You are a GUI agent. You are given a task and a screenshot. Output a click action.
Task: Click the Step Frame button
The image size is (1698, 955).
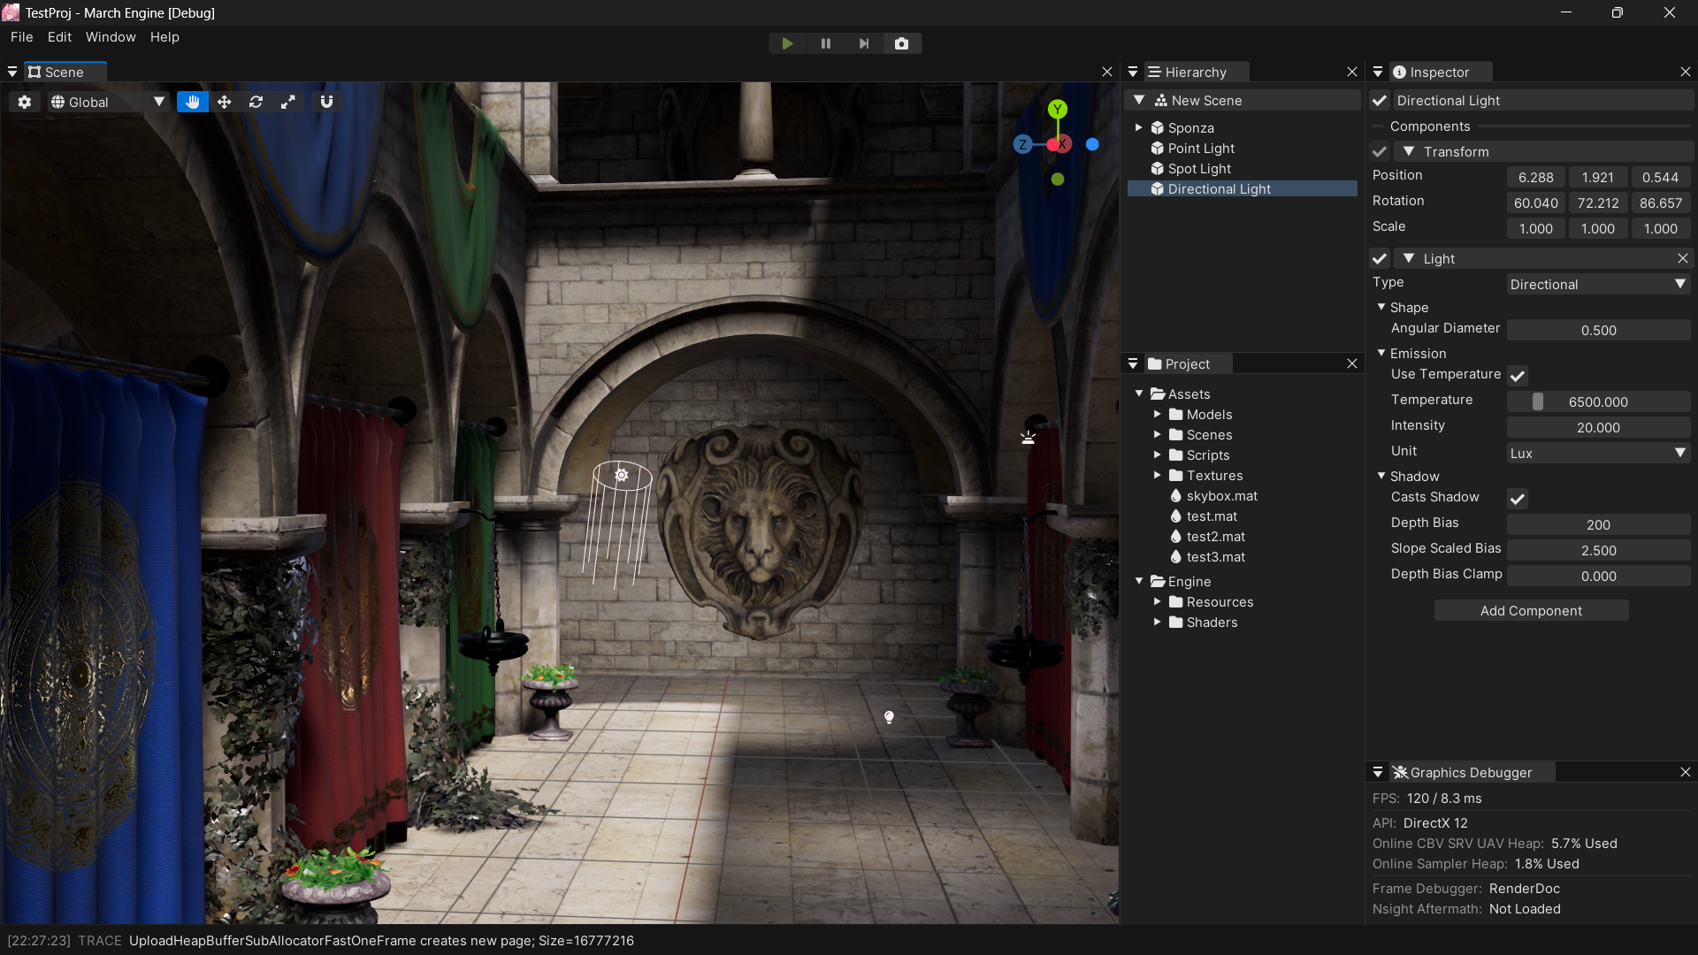point(864,43)
